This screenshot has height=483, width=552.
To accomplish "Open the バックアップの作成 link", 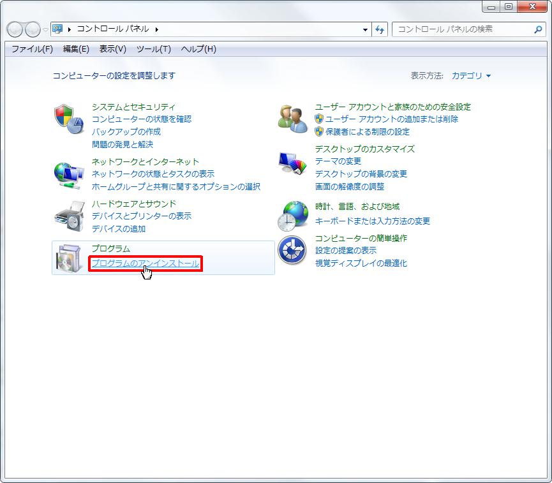I will coord(126,131).
